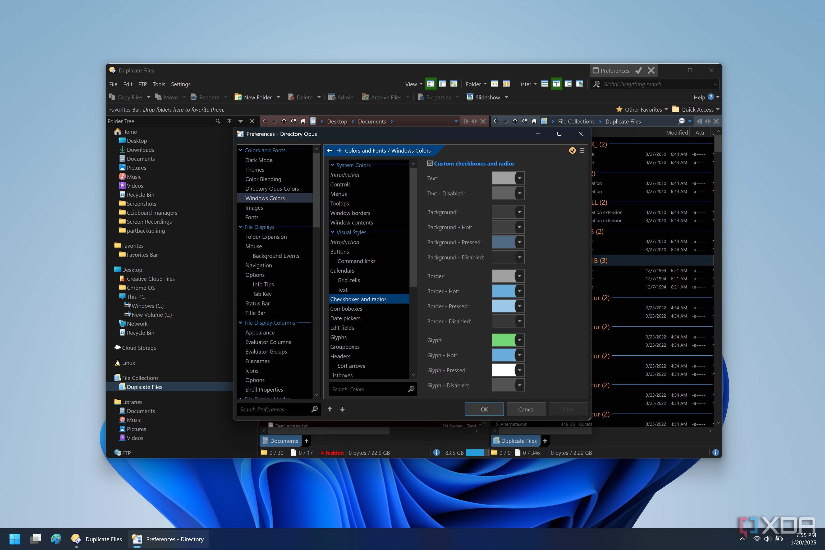Expand the Glyph - Pressed color dropdown arrow
Screen dimensions: 825x550
pos(520,370)
